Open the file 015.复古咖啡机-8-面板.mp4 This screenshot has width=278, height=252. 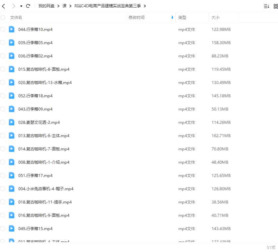tap(44, 69)
